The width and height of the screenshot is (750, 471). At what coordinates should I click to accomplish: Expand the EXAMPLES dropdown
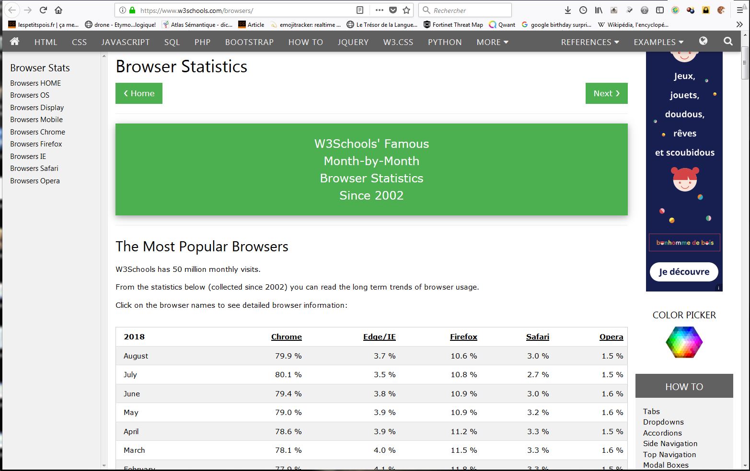pos(658,42)
